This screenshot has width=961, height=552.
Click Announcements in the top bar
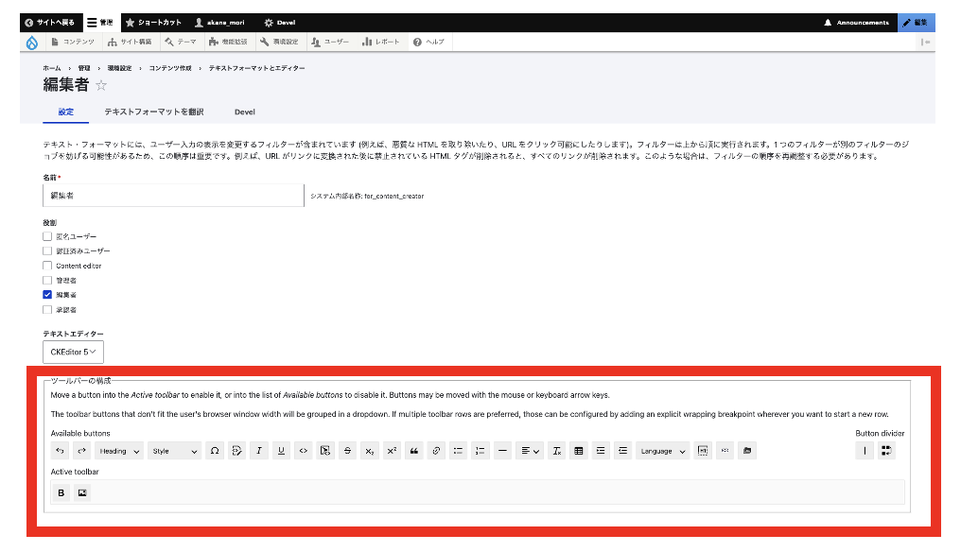pos(857,22)
